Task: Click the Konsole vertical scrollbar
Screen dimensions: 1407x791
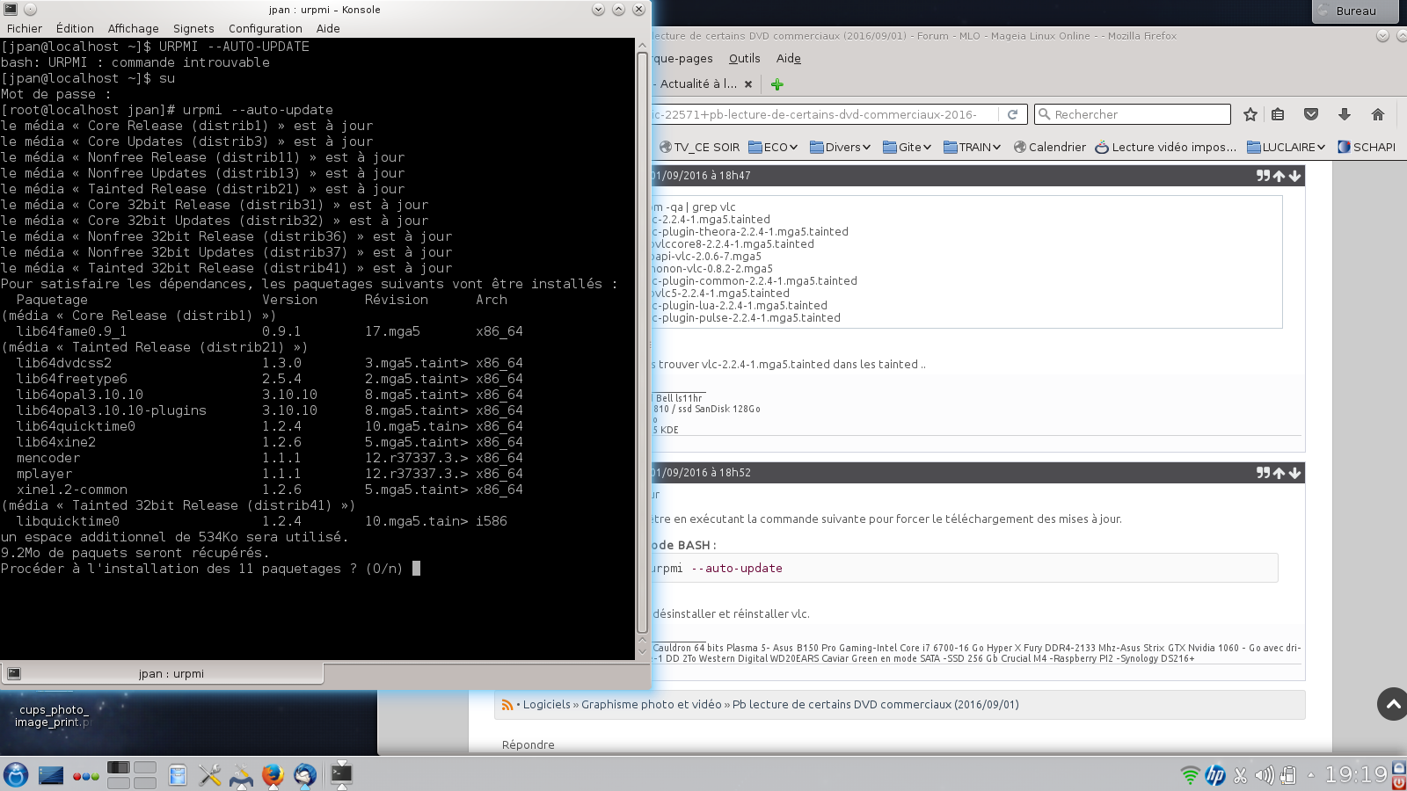Action: 642,343
